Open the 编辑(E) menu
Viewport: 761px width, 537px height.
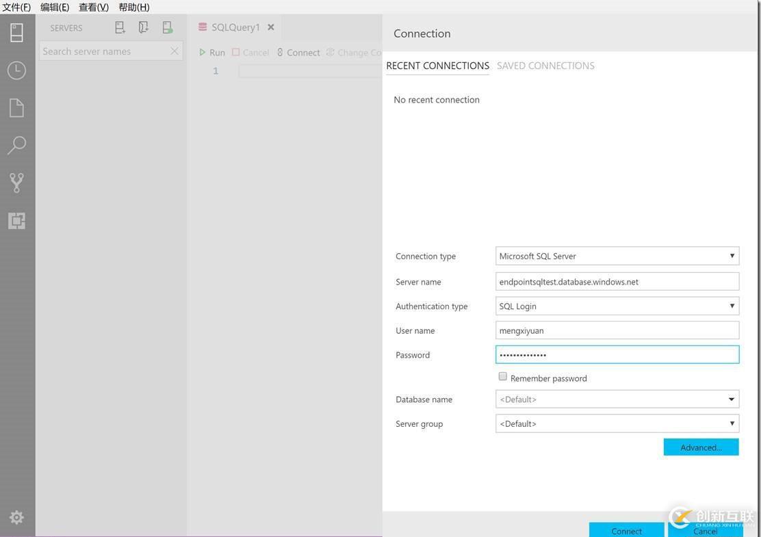(55, 8)
